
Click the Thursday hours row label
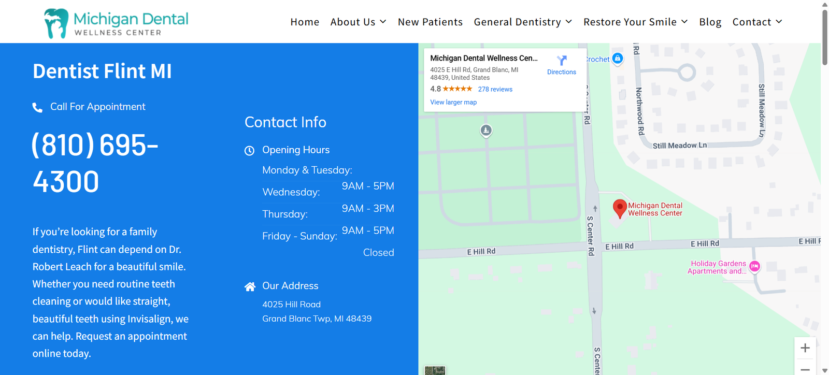pos(285,214)
